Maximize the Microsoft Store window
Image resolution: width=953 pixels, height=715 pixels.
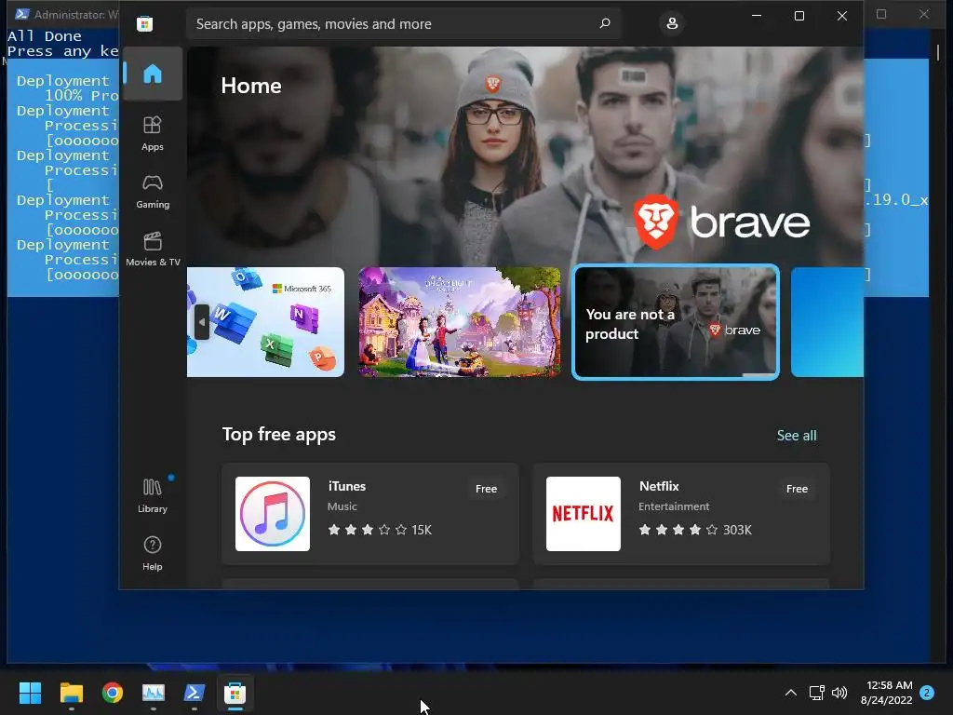pos(799,16)
